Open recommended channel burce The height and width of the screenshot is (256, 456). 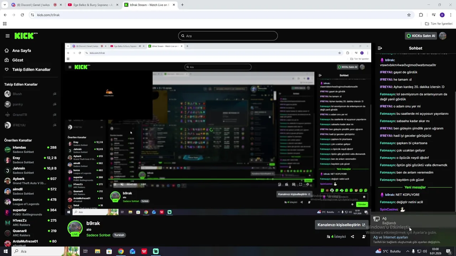click(x=30, y=202)
